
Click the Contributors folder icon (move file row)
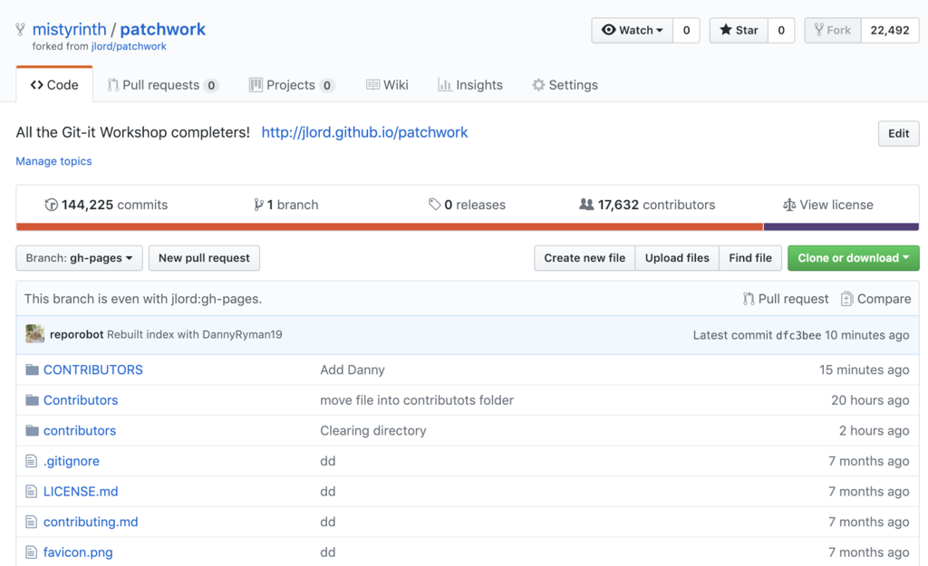pos(32,400)
